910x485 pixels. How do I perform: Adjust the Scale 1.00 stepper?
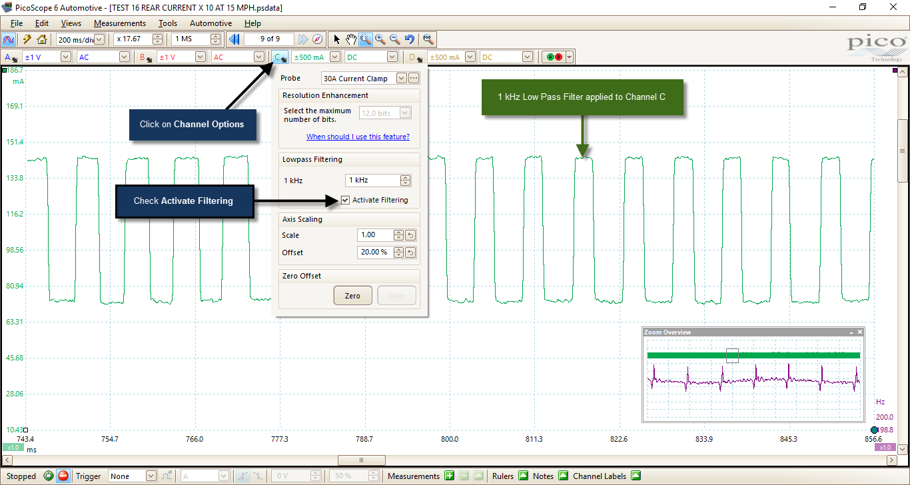click(x=398, y=235)
